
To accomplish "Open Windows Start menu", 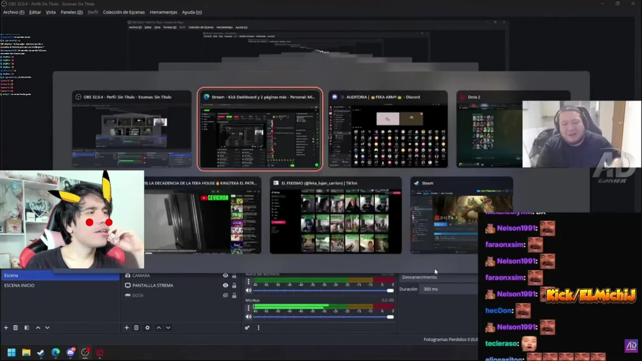I will [12, 352].
